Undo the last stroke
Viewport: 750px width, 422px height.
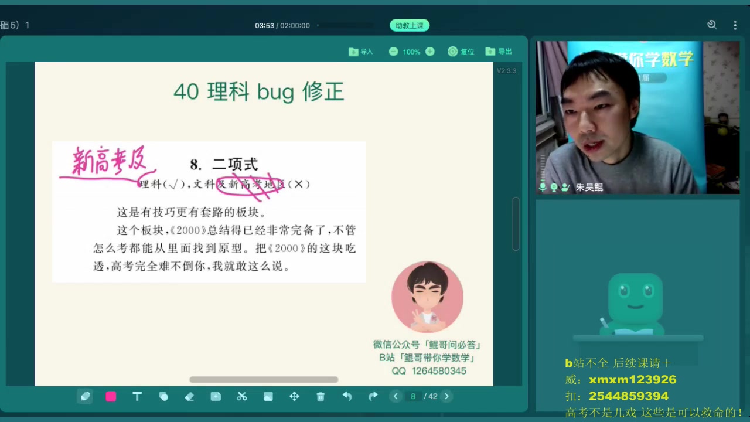[x=347, y=397]
